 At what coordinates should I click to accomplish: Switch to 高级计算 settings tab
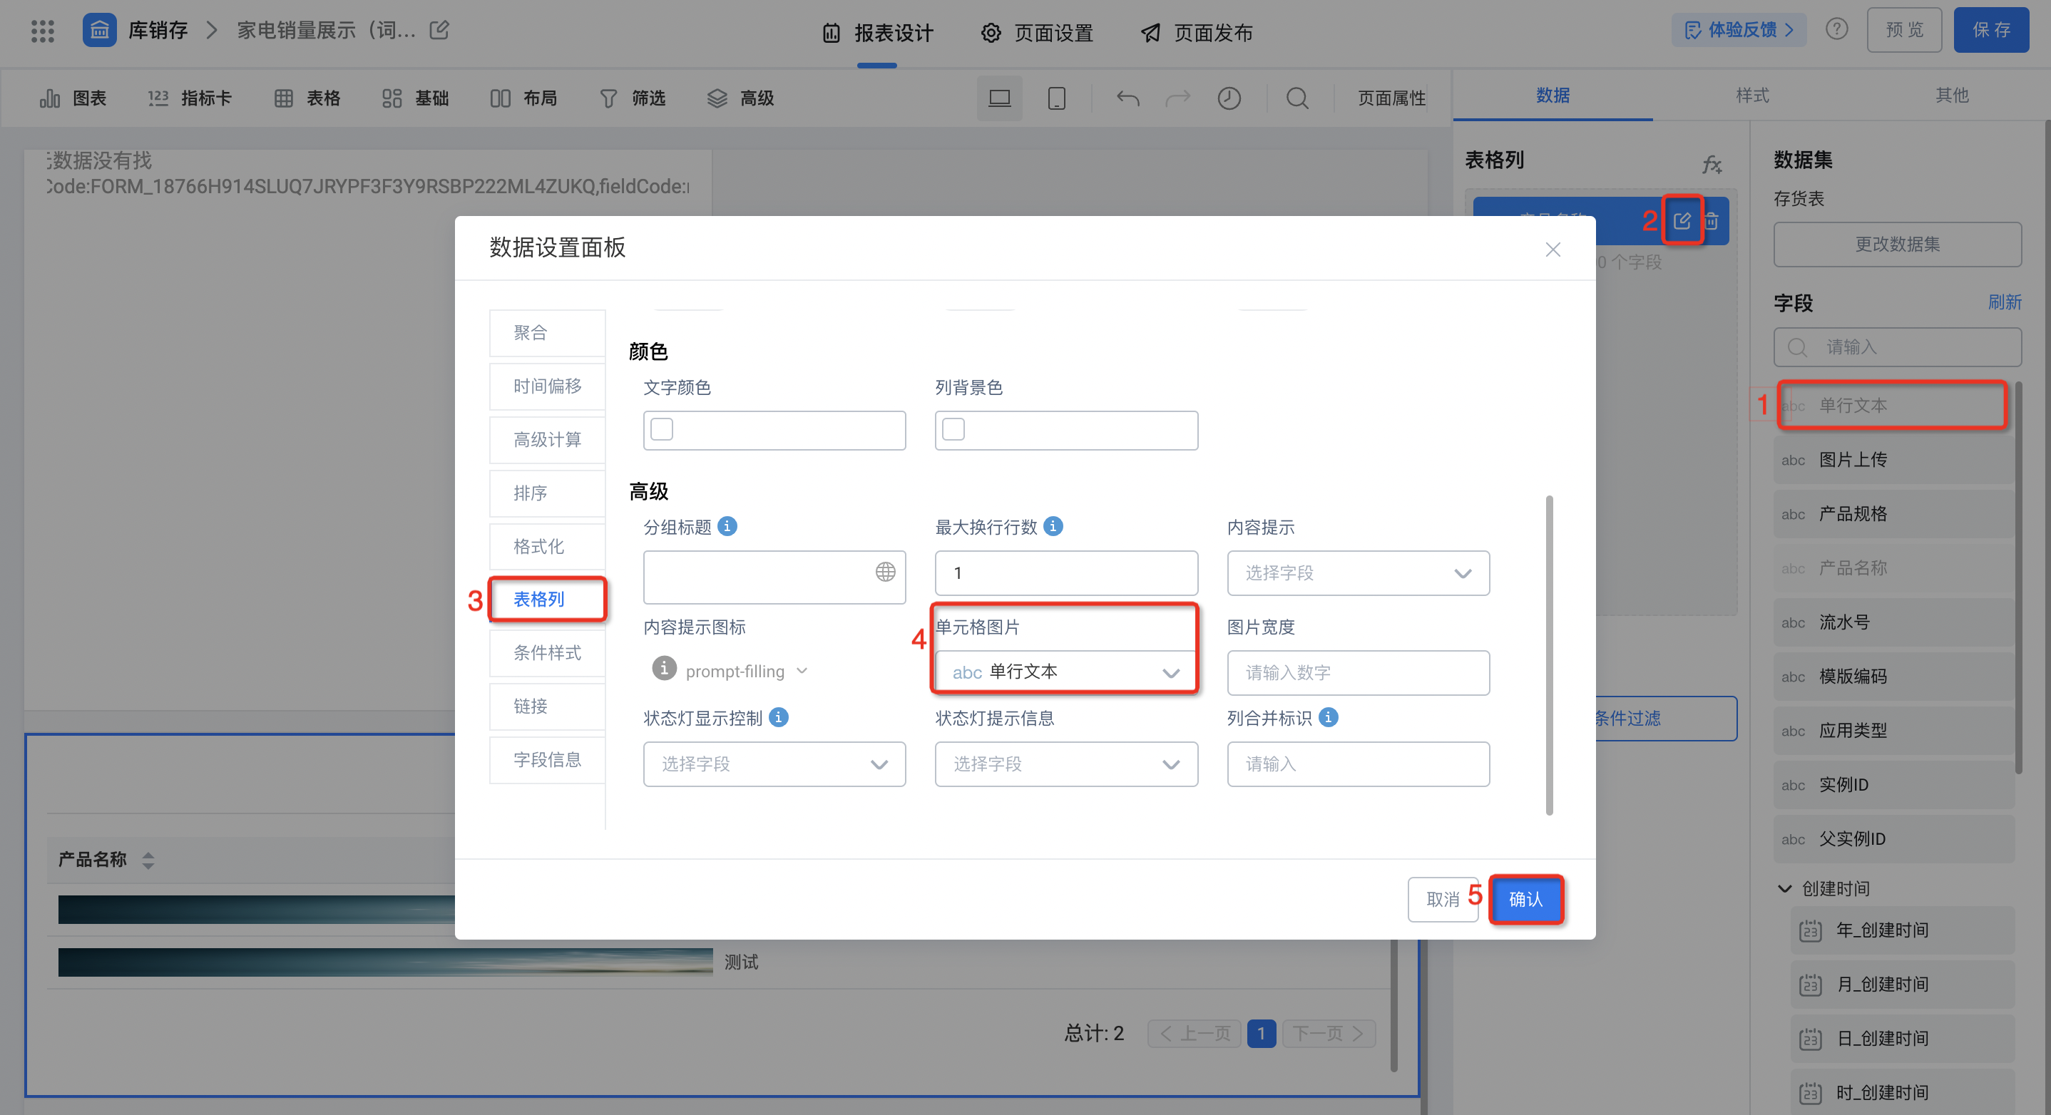(x=547, y=439)
